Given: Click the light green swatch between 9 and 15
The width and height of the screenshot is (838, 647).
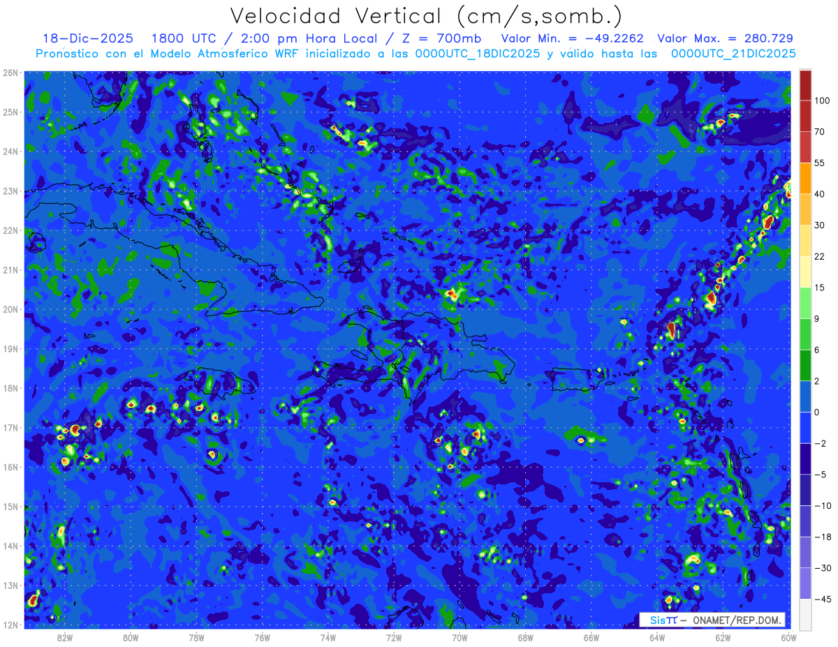Looking at the screenshot, I should 805,303.
